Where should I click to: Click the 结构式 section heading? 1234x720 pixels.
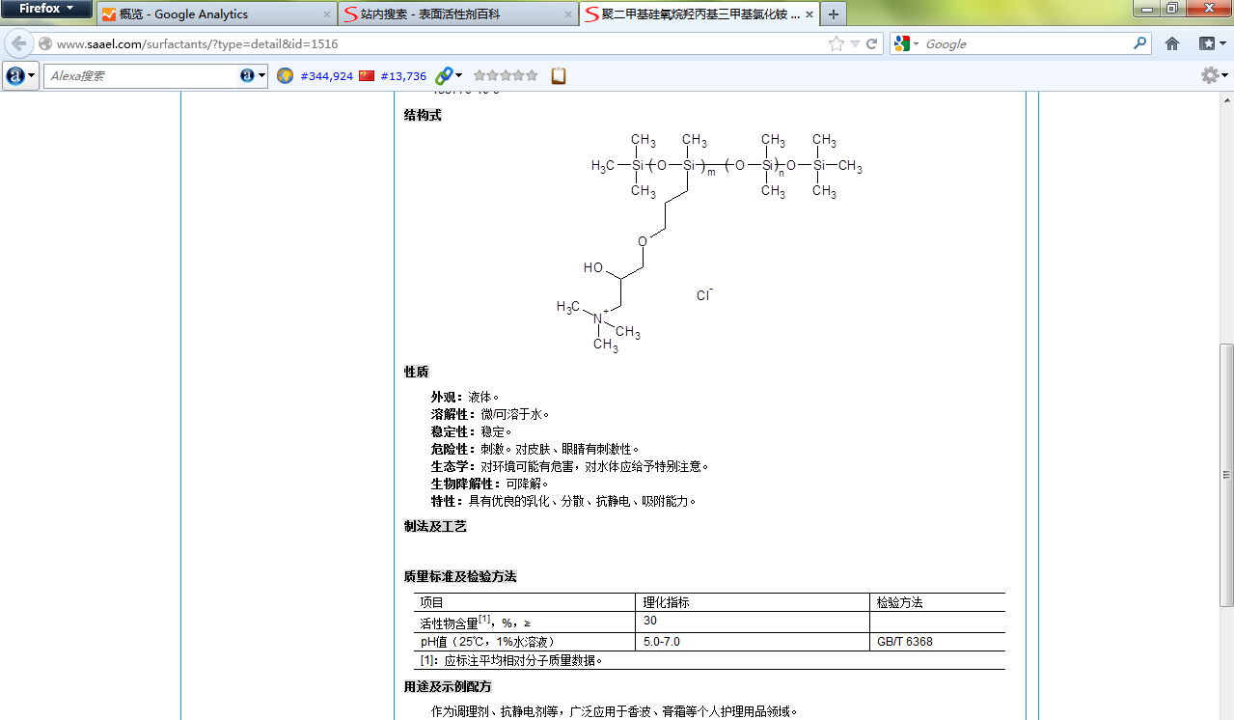tap(423, 116)
